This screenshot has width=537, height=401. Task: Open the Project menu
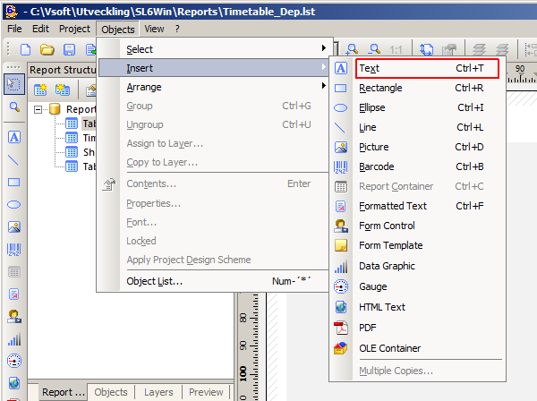[x=74, y=29]
